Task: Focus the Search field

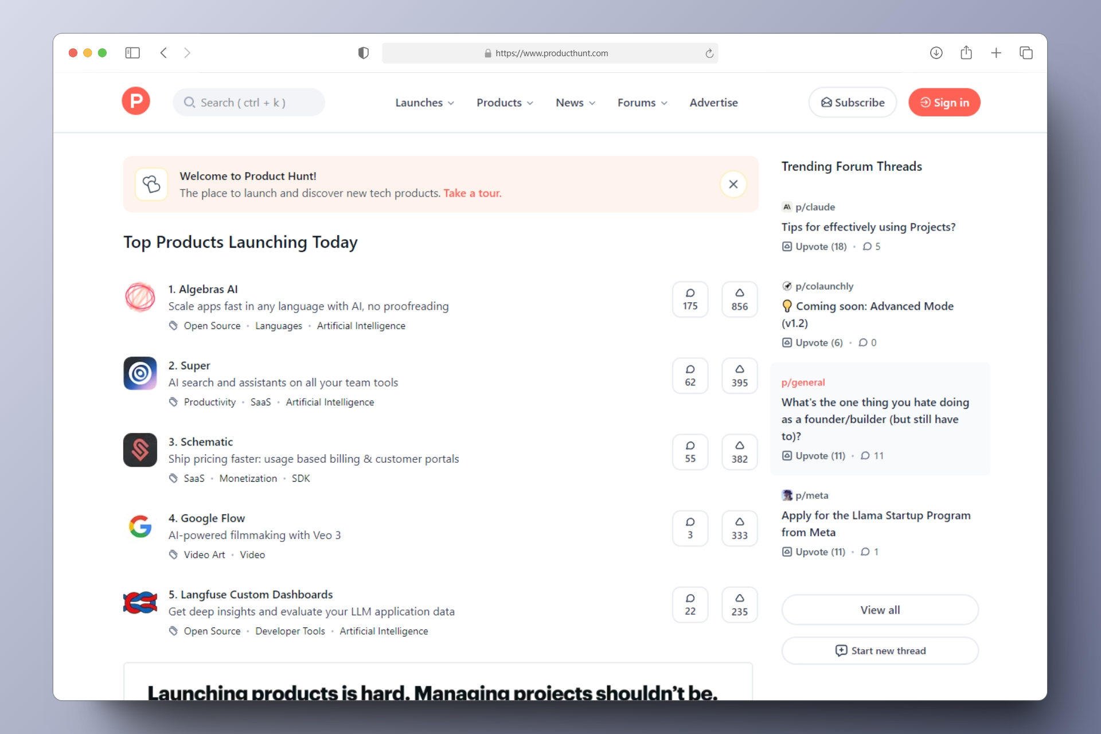Action: click(x=249, y=102)
